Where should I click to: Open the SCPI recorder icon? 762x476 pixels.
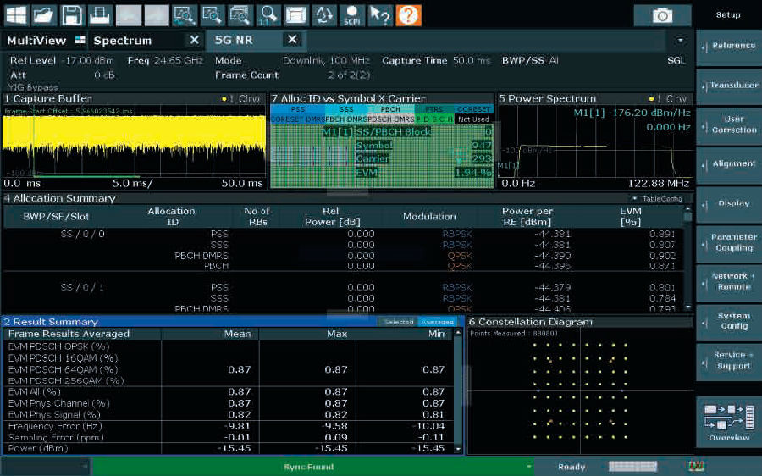[x=352, y=15]
